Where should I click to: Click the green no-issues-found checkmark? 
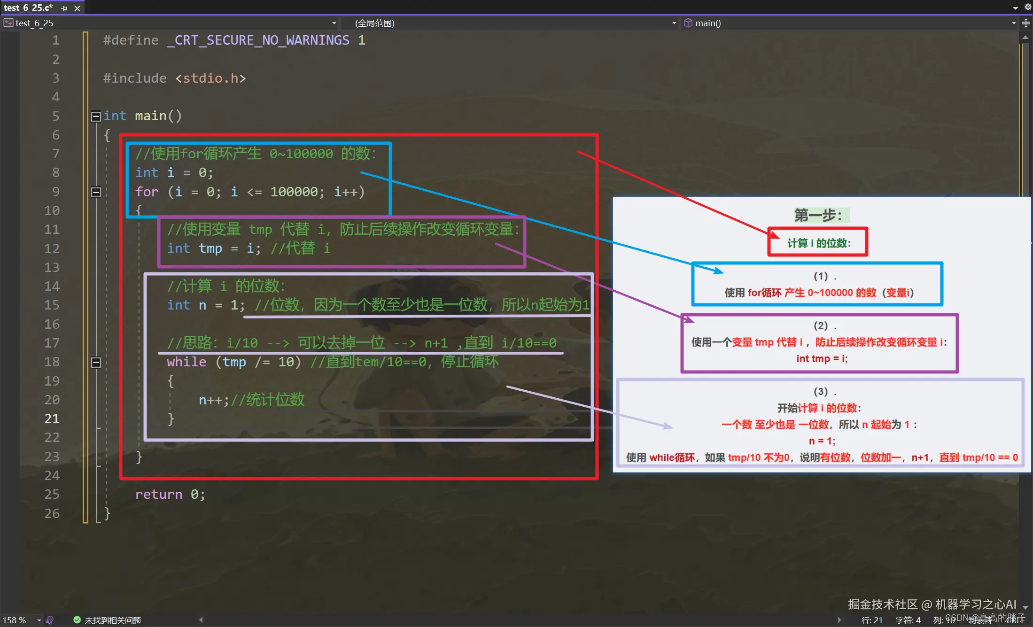click(77, 620)
